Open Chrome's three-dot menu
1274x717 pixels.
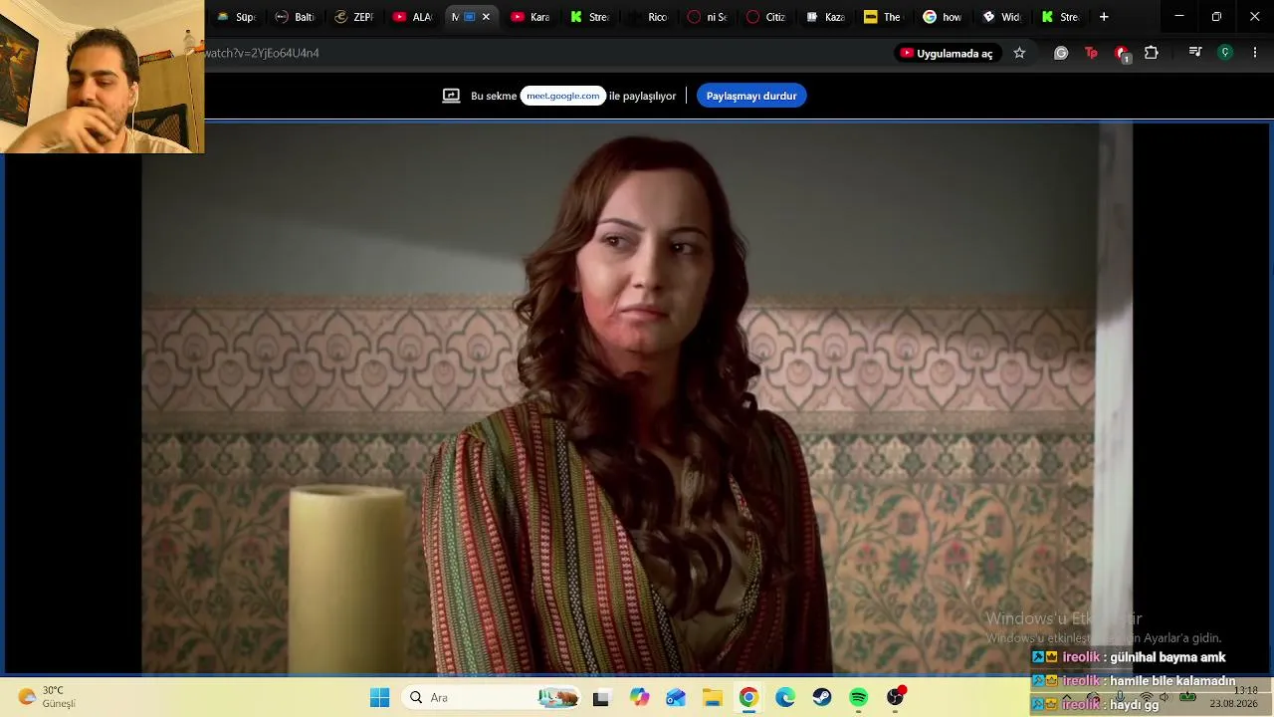[x=1254, y=53]
